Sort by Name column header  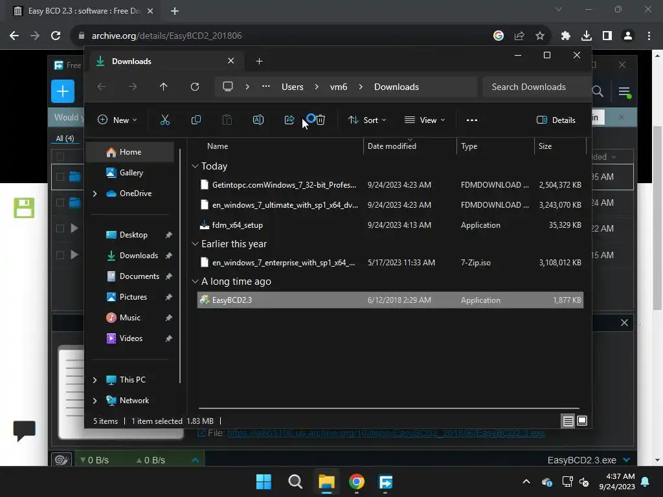click(279, 146)
